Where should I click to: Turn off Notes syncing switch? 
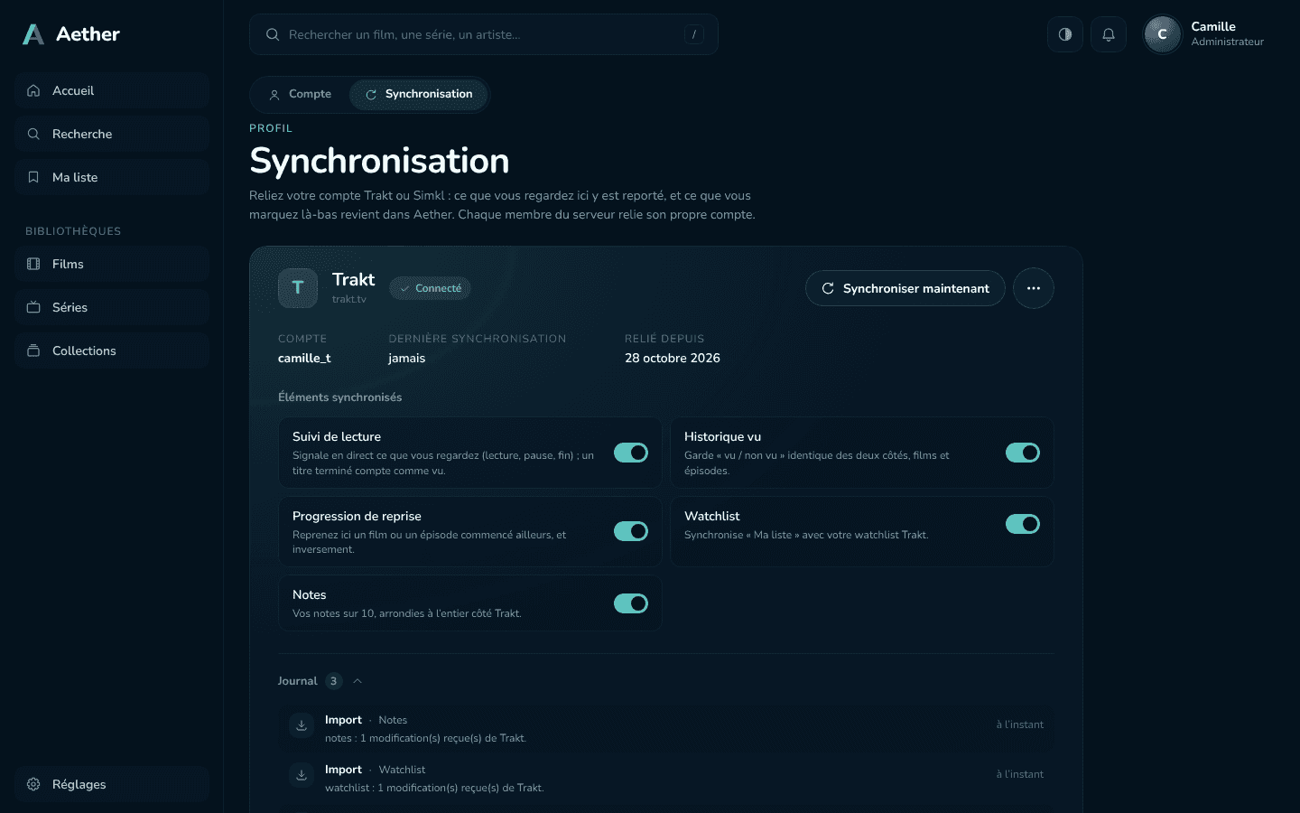coord(631,603)
